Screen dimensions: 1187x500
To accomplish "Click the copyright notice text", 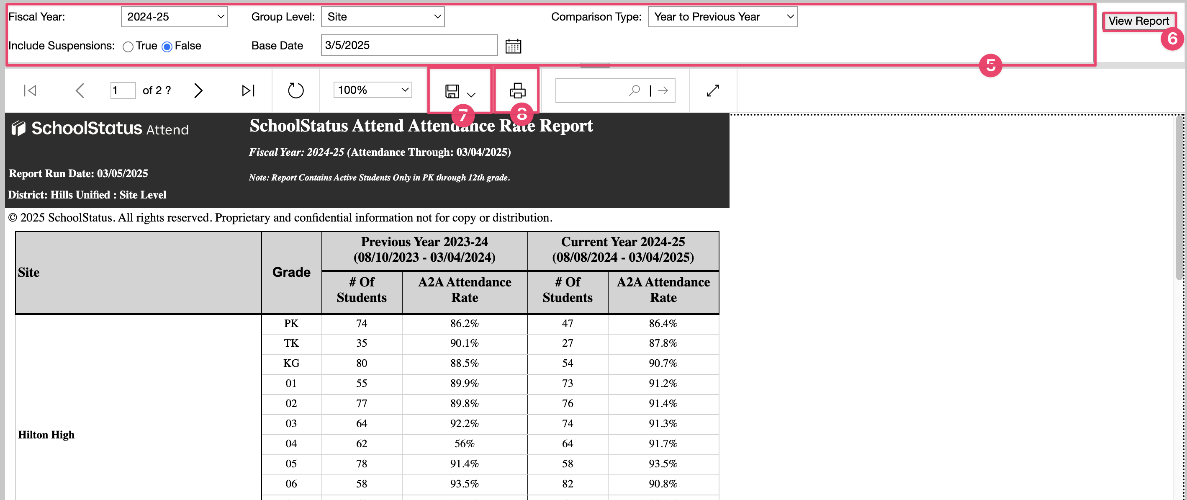I will pos(280,217).
